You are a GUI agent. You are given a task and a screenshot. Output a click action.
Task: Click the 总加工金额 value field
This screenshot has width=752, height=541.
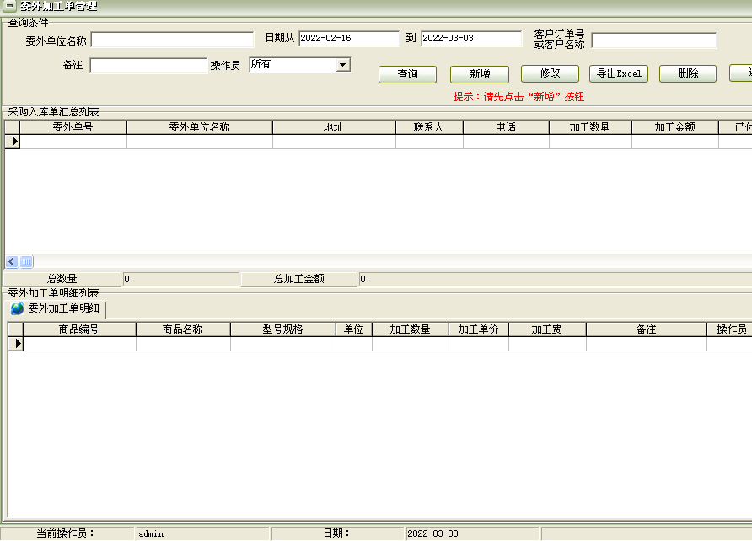click(x=555, y=279)
